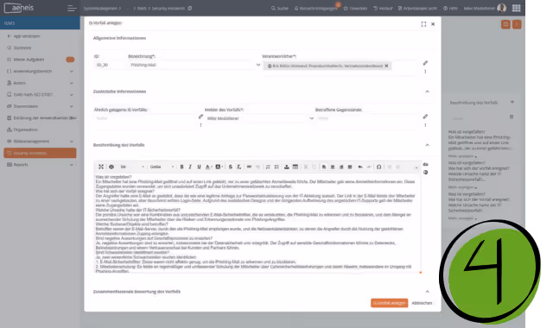Insert numbered list in editor
This screenshot has height=328, width=553.
[x=268, y=167]
